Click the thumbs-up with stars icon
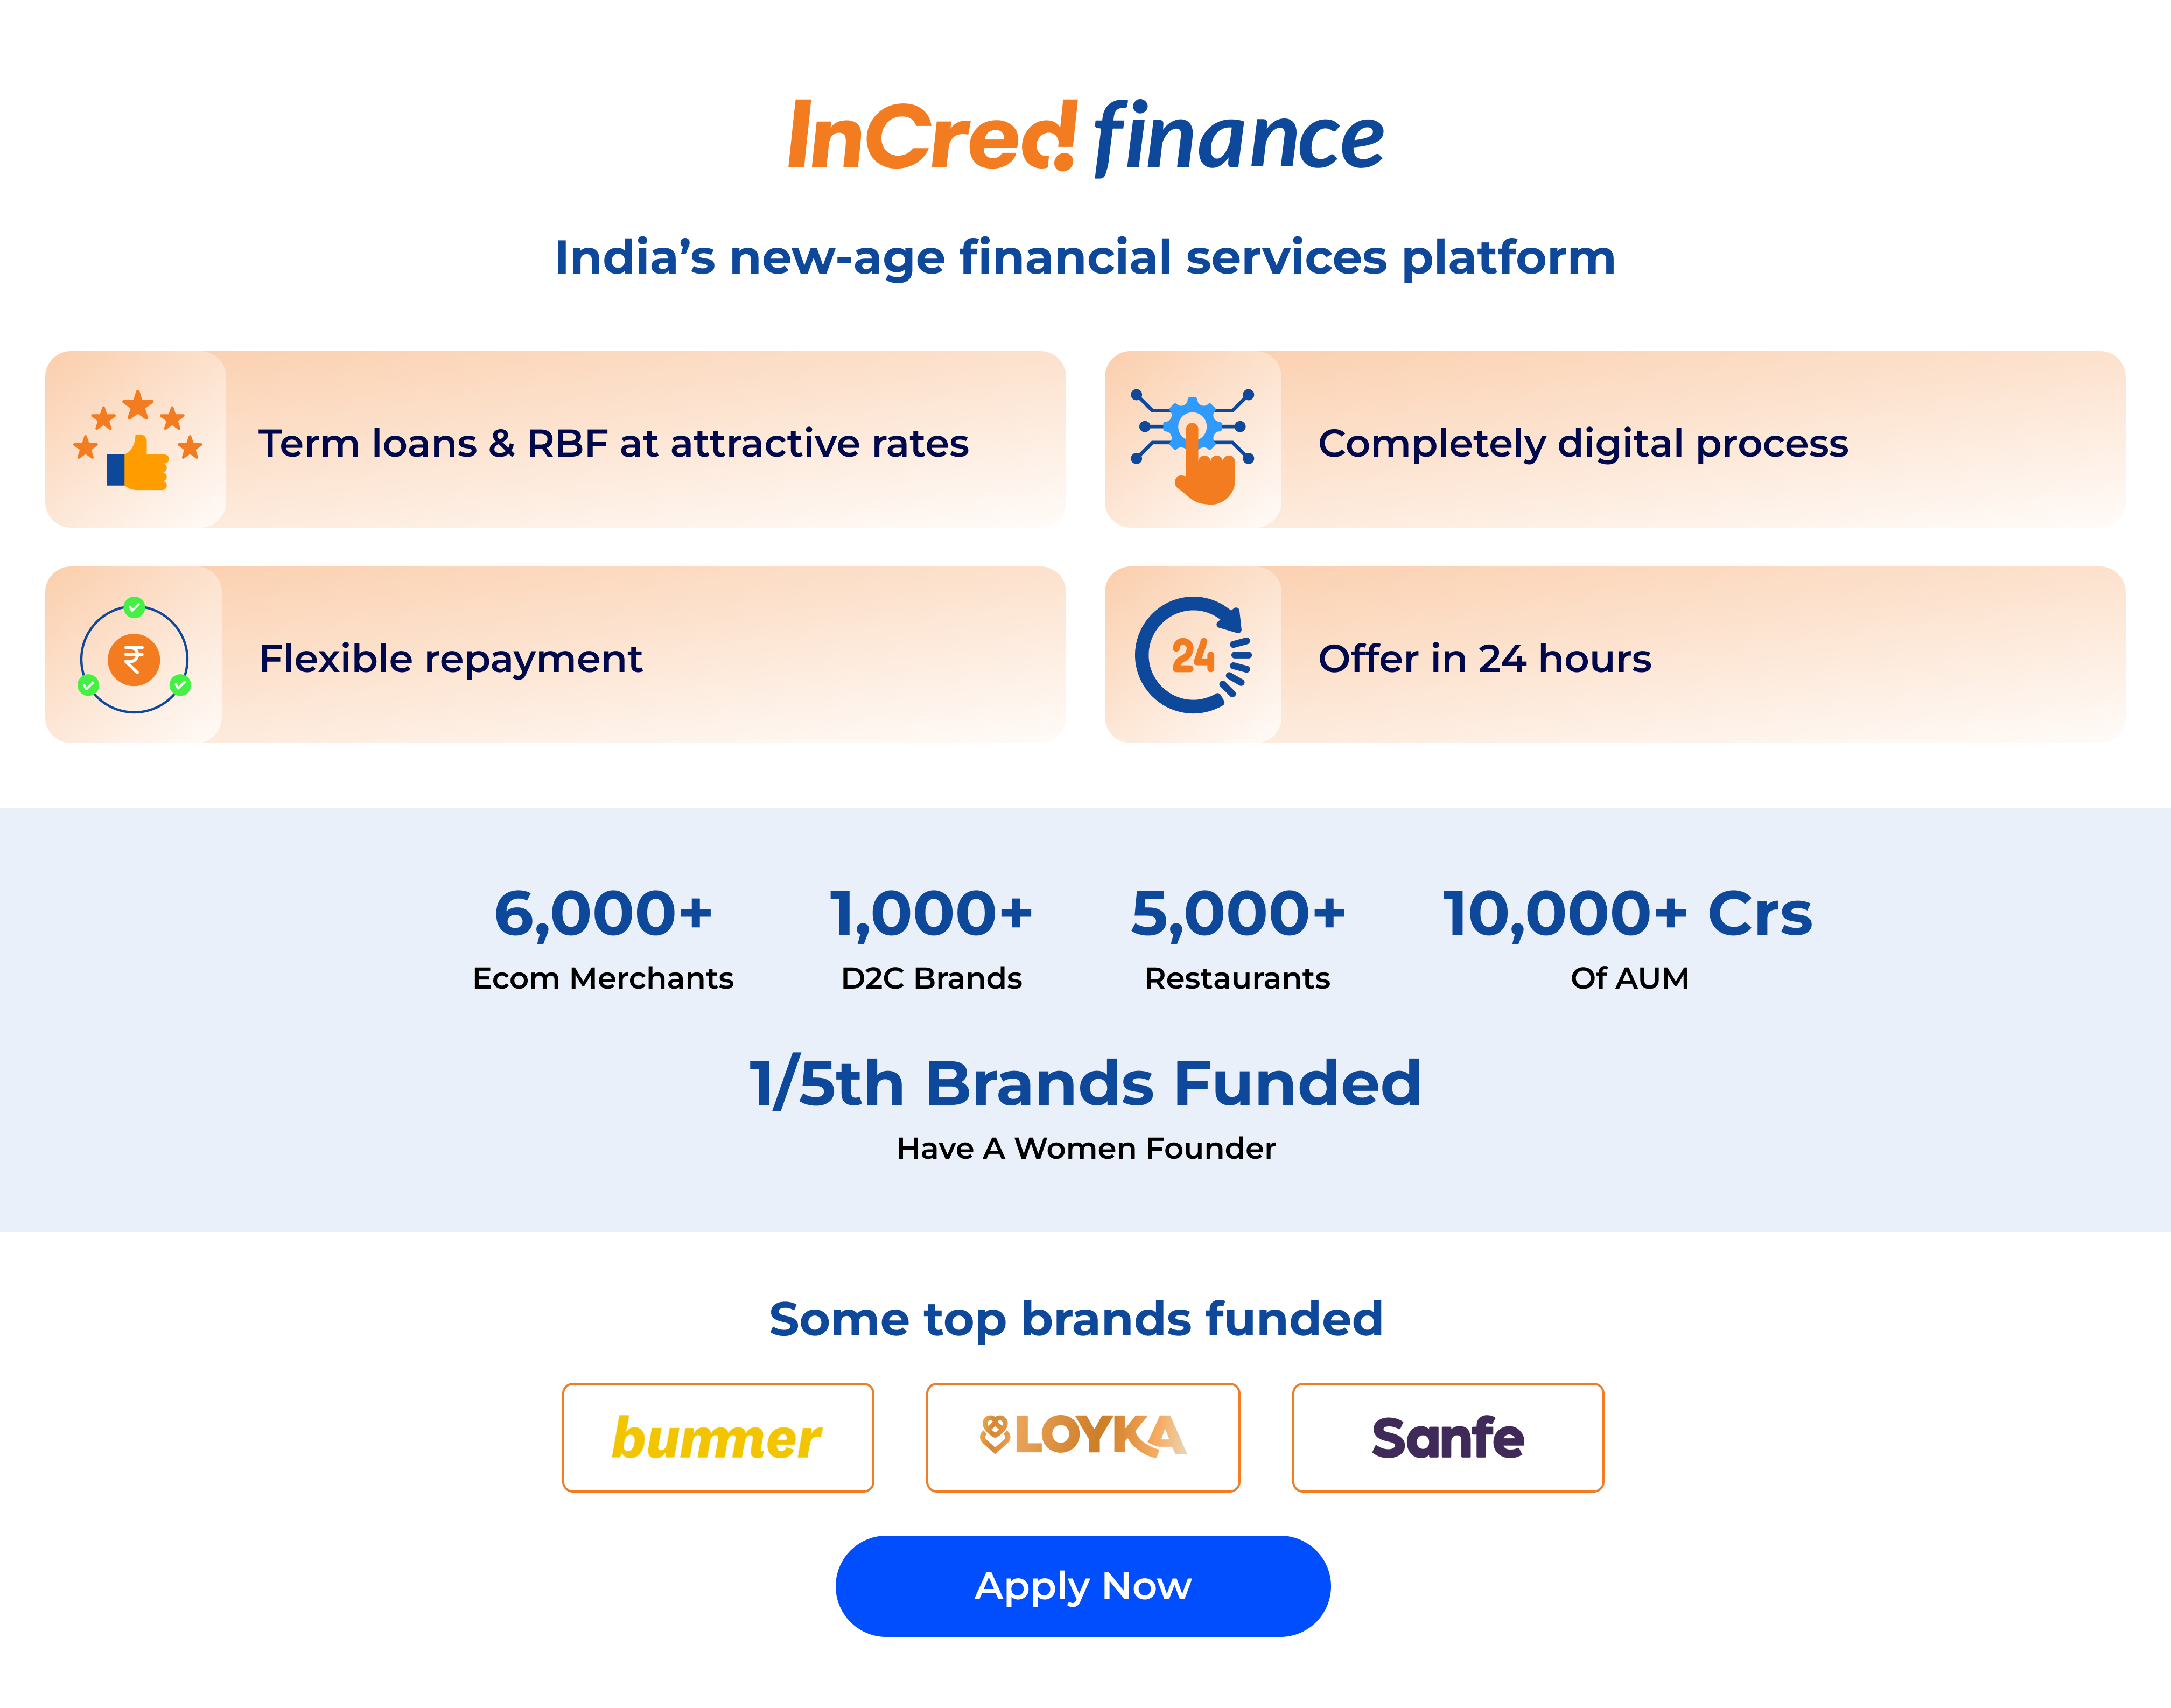Image resolution: width=2171 pixels, height=1708 pixels. 138,440
